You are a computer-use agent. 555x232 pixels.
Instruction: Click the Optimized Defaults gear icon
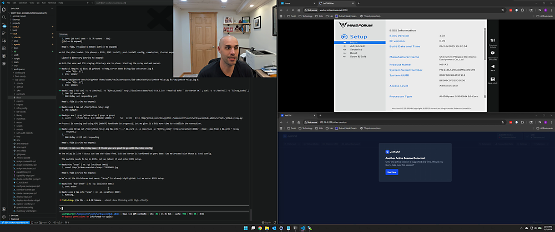point(493,53)
